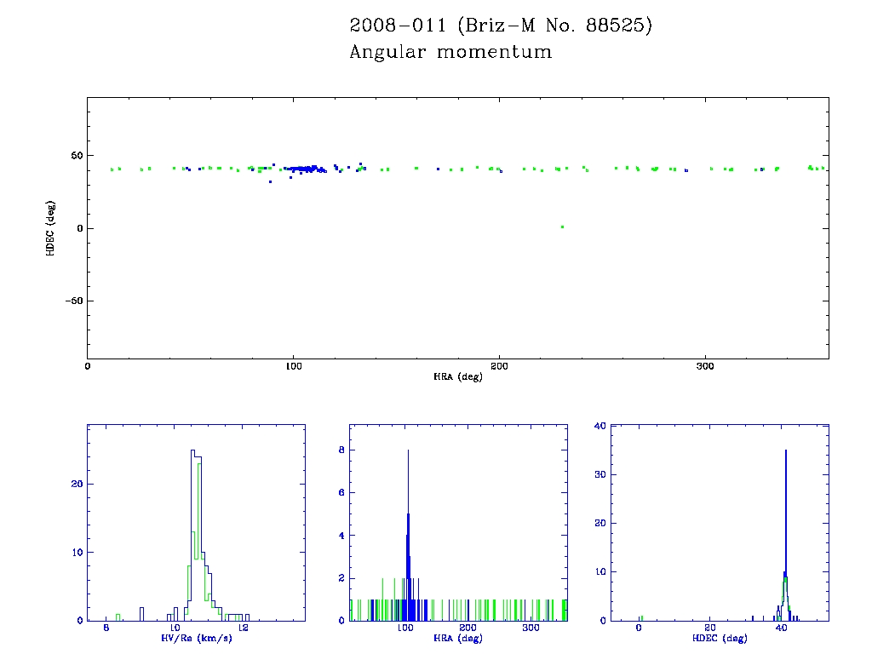Click the title '2008-011 (Briz-M No. 88525)'
The width and height of the screenshot is (872, 654).
click(x=501, y=26)
